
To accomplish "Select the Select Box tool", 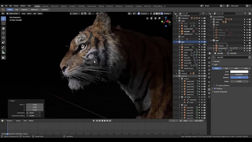I will [3, 19].
